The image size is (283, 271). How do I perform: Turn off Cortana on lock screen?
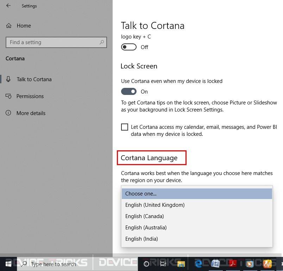pyautogui.click(x=128, y=91)
